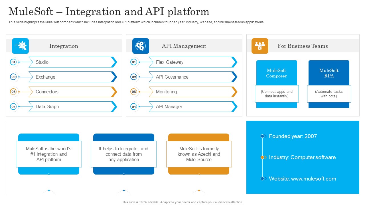Select the 100% editable footer note

click(x=182, y=202)
